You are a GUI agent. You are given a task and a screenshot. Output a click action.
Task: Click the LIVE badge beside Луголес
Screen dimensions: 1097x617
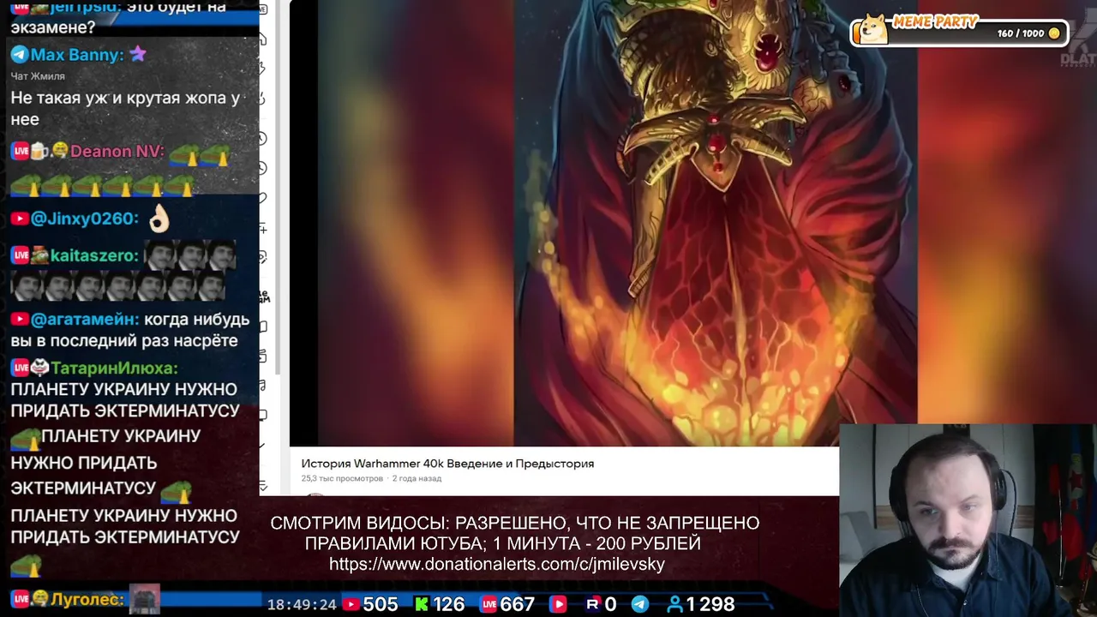20,598
